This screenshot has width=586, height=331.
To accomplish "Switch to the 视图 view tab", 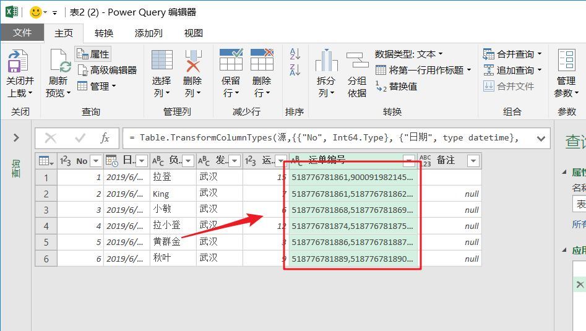I will [194, 33].
